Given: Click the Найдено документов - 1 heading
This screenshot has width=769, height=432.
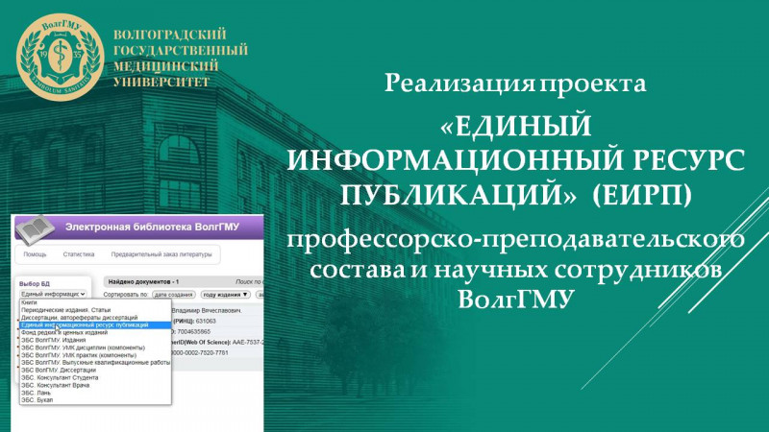Looking at the screenshot, I should [143, 282].
